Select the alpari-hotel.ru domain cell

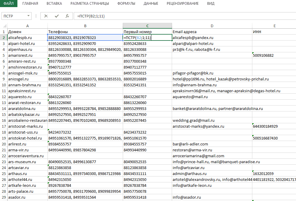click(27, 43)
